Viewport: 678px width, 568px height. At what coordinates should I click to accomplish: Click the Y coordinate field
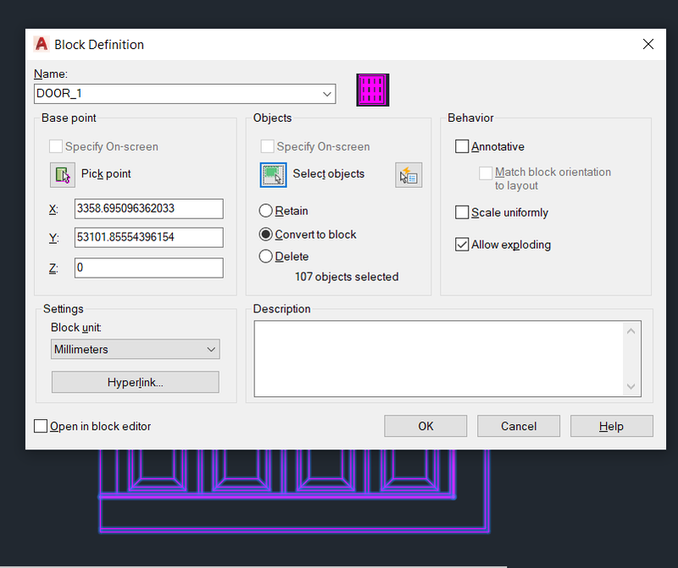[149, 238]
